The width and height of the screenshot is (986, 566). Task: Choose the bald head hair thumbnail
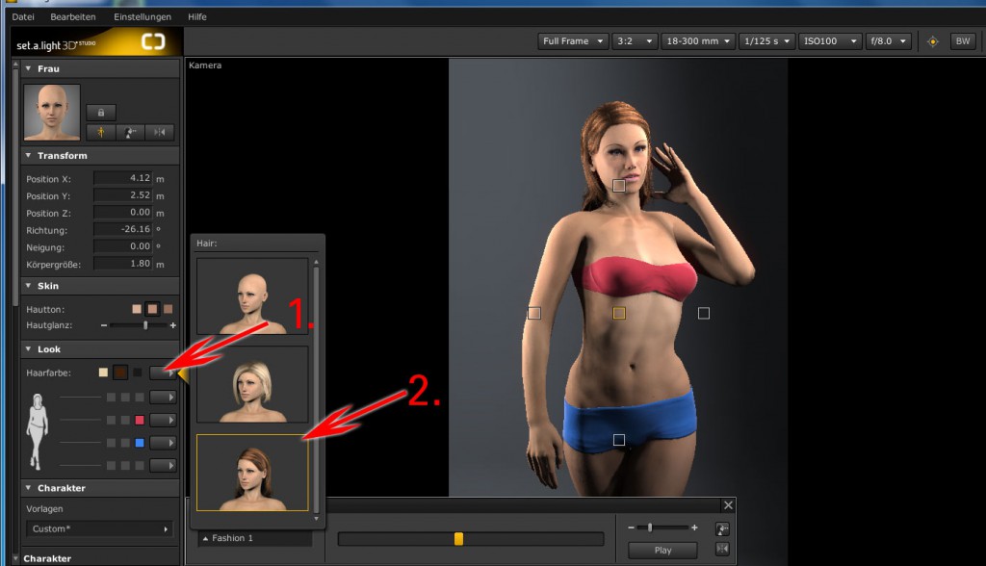coord(252,296)
